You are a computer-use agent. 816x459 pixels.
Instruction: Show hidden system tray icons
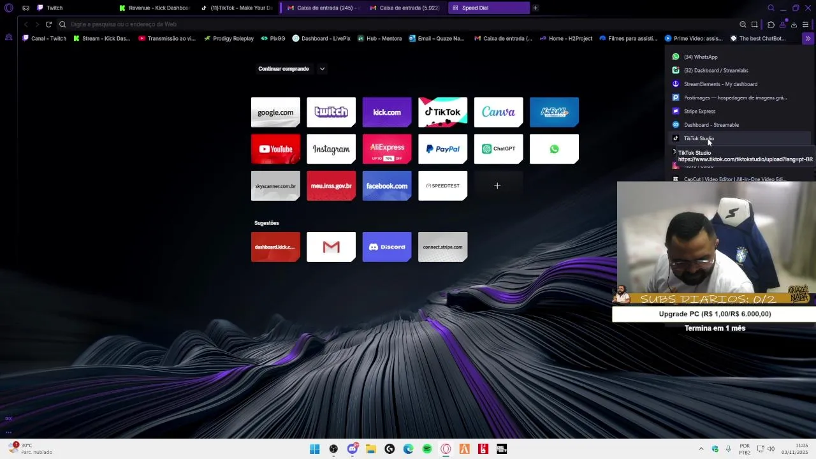point(702,449)
